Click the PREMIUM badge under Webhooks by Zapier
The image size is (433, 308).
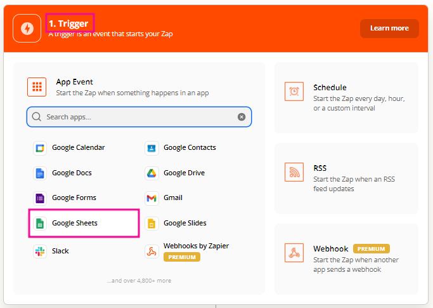(x=182, y=257)
